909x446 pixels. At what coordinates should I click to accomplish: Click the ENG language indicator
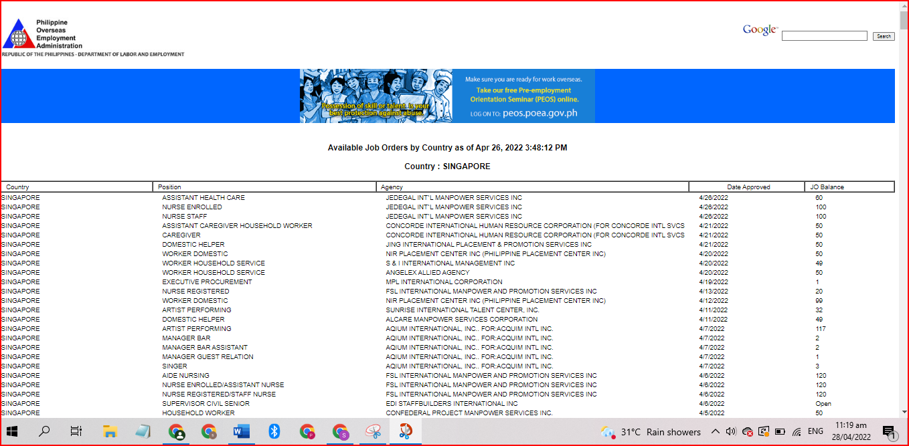[x=815, y=432]
